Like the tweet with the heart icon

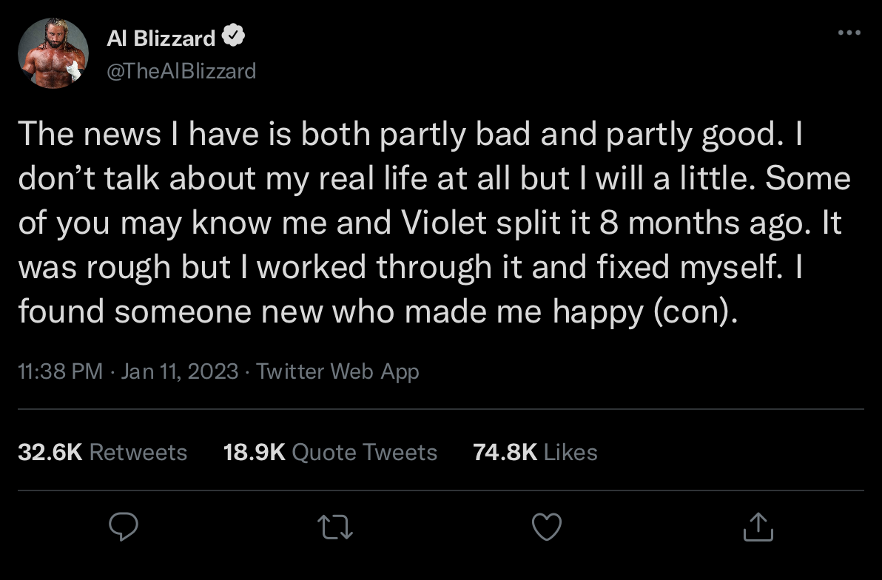coord(548,527)
